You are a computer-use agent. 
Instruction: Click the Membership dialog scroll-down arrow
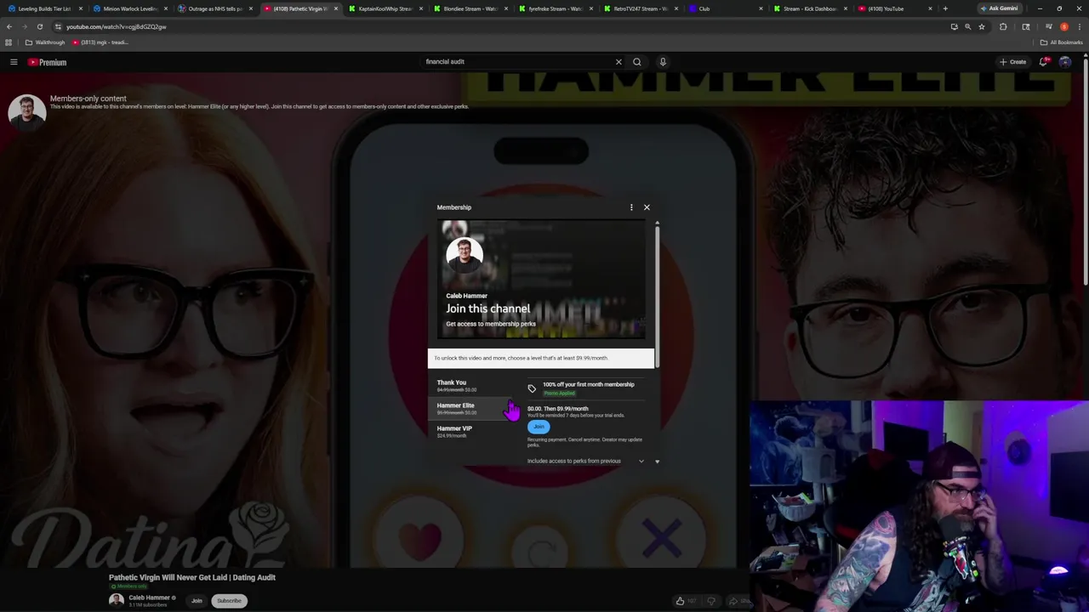657,462
